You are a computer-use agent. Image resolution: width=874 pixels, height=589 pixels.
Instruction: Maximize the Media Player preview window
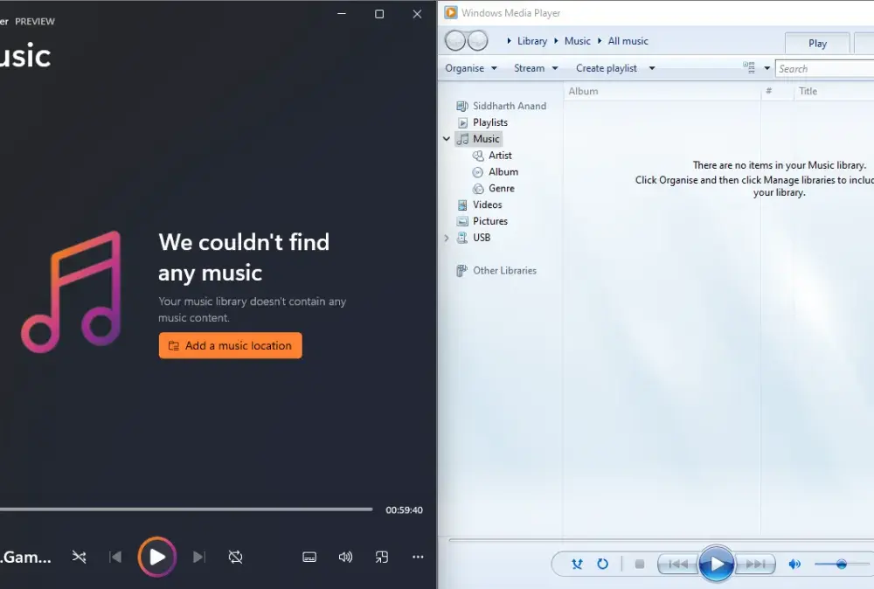379,14
